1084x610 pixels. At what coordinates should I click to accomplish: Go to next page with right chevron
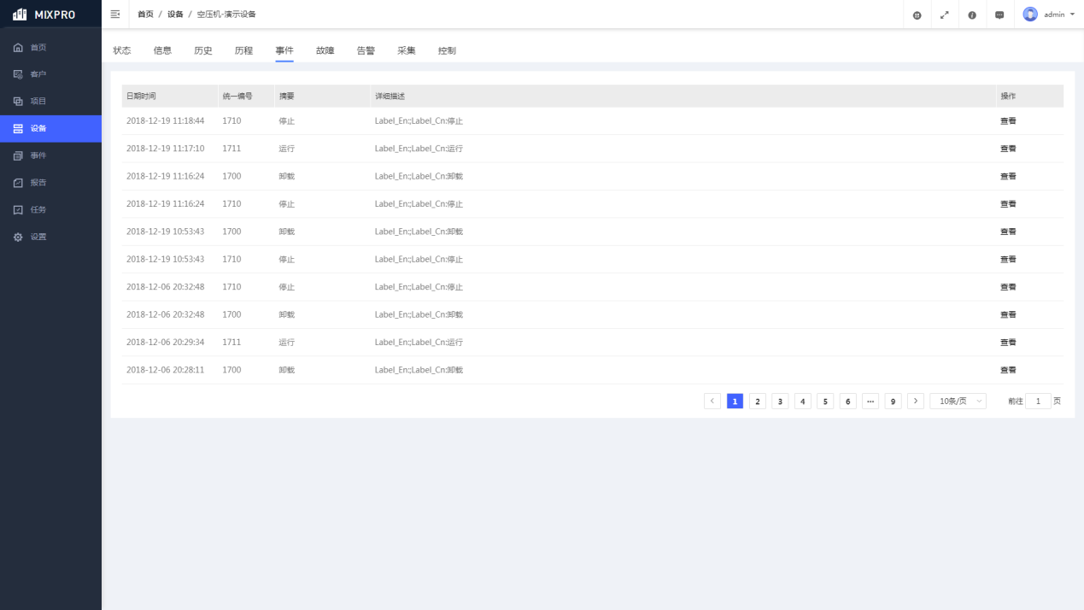[916, 401]
